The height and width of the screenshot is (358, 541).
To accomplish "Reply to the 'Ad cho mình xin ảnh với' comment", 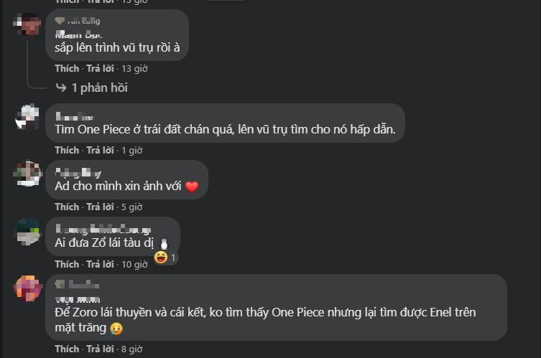I will (x=100, y=207).
